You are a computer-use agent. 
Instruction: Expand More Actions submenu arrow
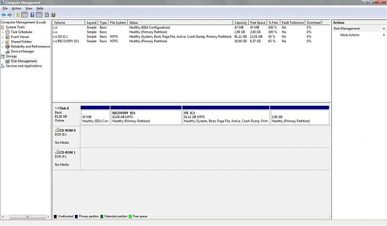pos(384,35)
